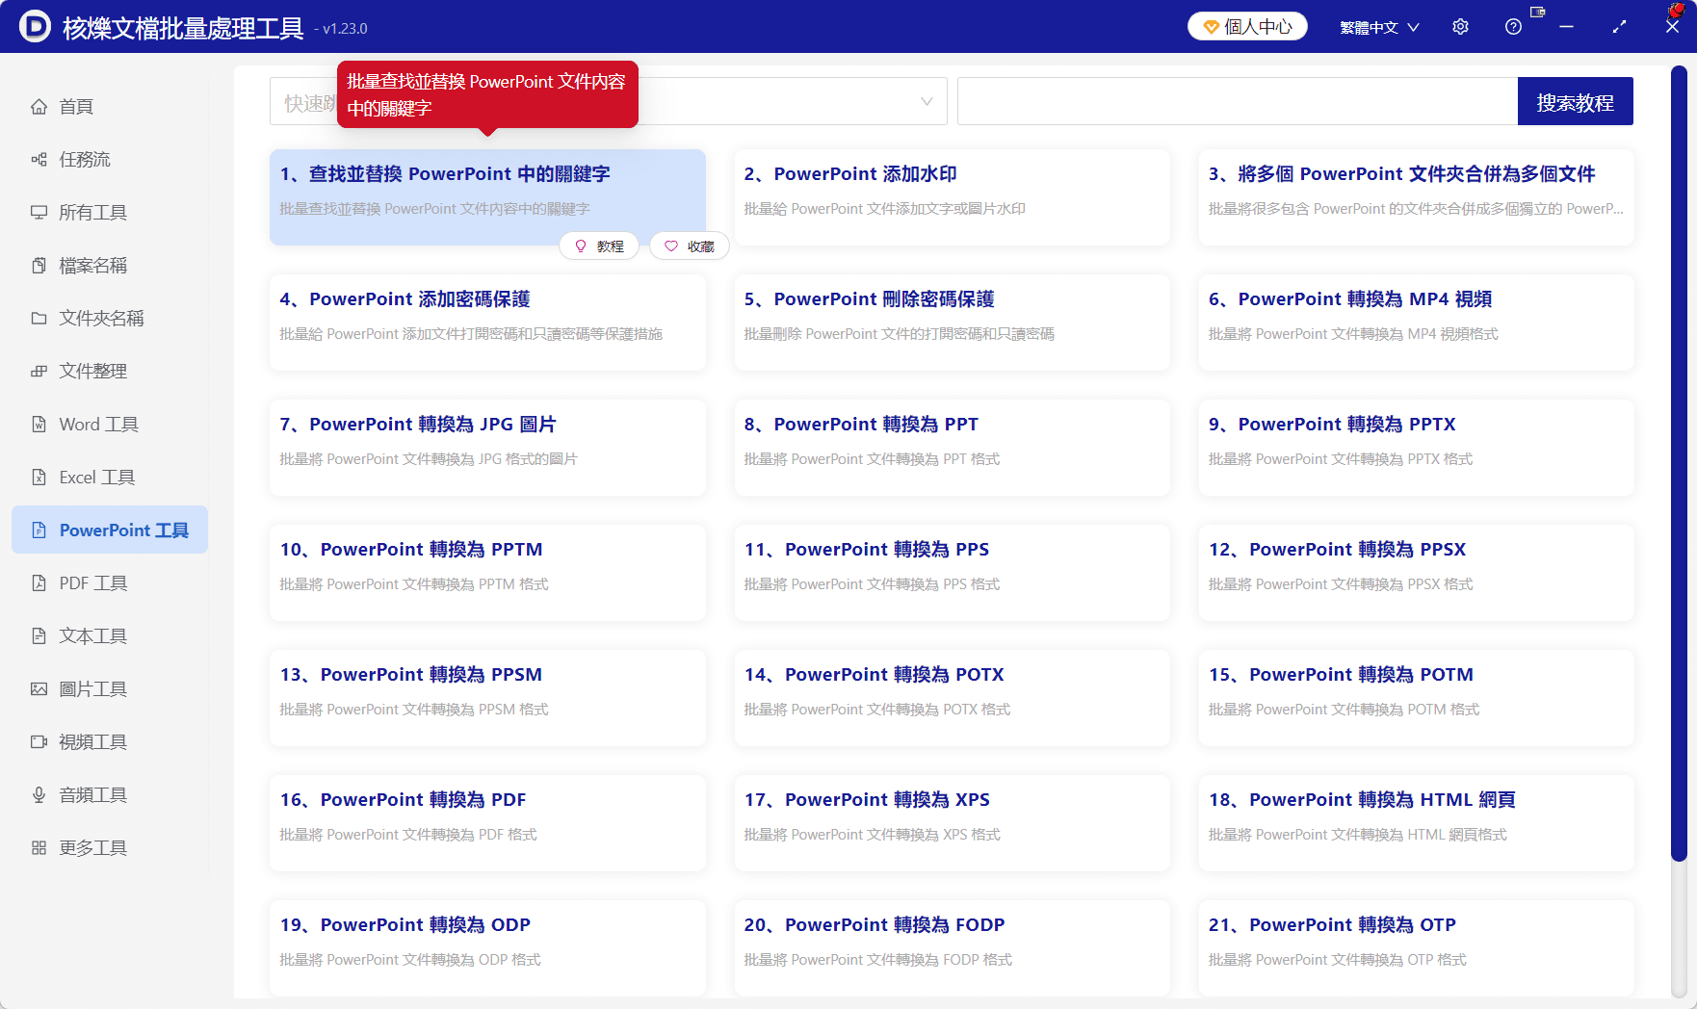This screenshot has width=1697, height=1009.
Task: Open PowerPoint 轉換為 OTP card
Action: pos(1416,948)
